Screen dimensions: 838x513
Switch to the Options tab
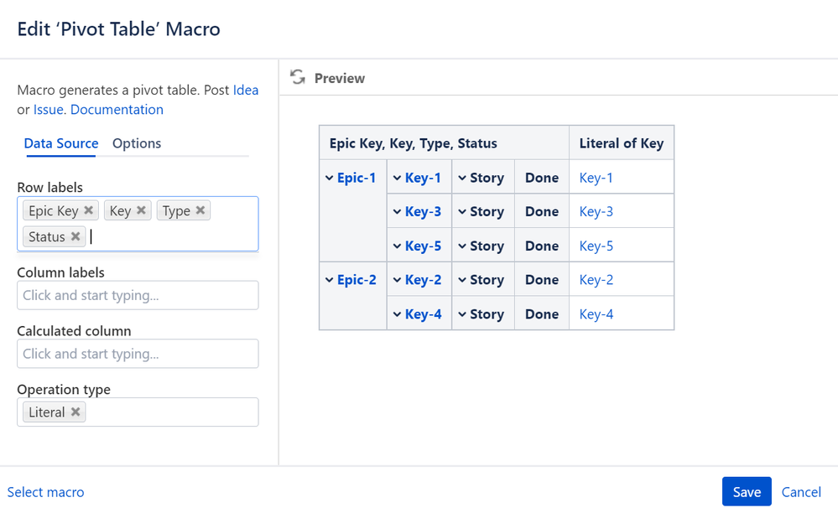click(x=137, y=143)
